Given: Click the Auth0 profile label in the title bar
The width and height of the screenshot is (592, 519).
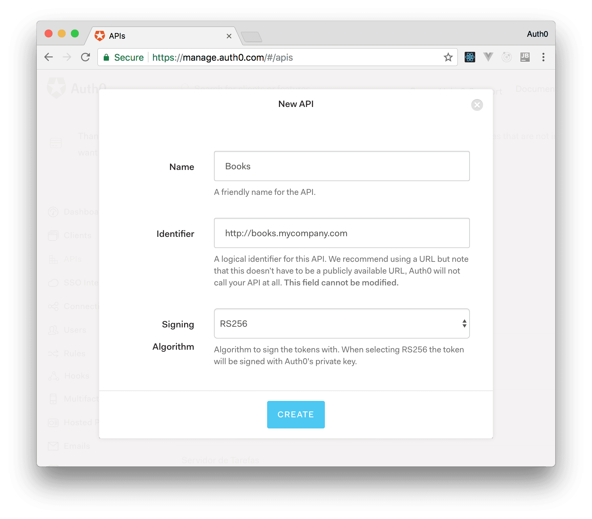Looking at the screenshot, I should click(537, 34).
